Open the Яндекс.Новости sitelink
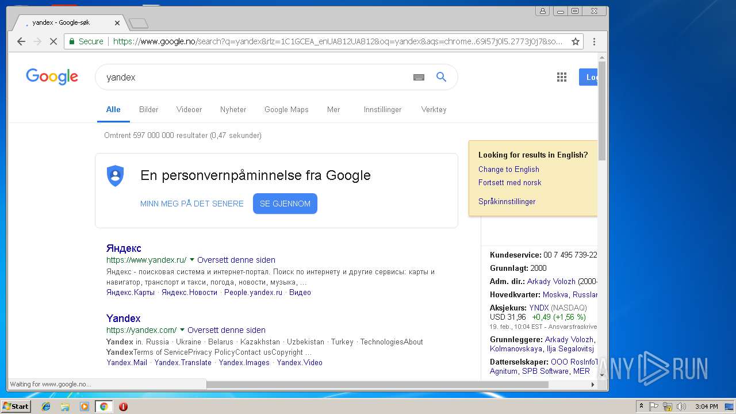The image size is (736, 414). (190, 292)
